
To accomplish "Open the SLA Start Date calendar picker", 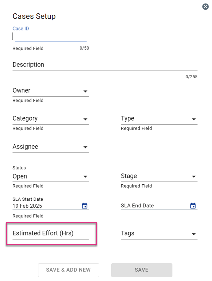I will pos(85,206).
